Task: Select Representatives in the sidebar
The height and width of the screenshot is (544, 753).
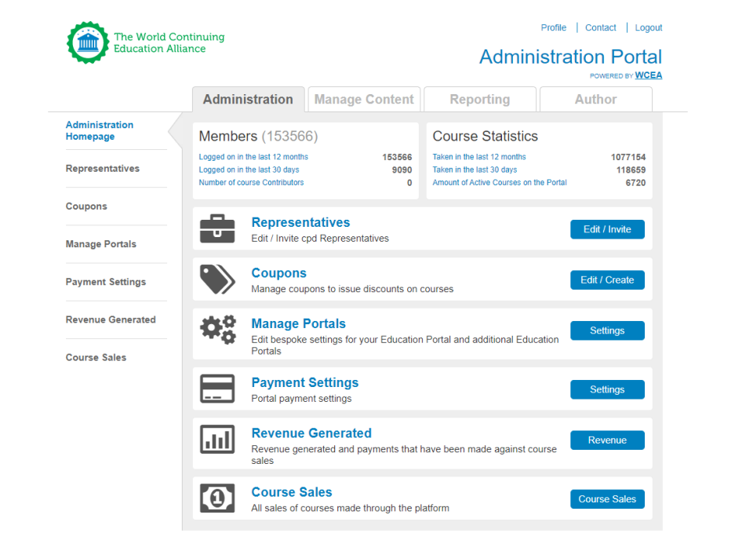Action: click(103, 169)
